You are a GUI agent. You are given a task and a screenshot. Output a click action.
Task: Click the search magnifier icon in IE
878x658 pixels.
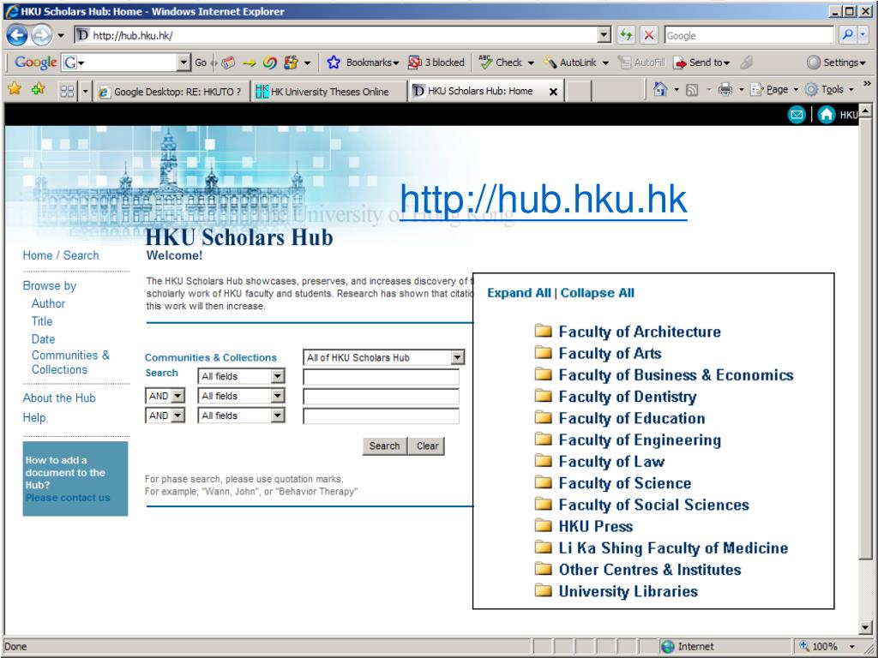847,35
